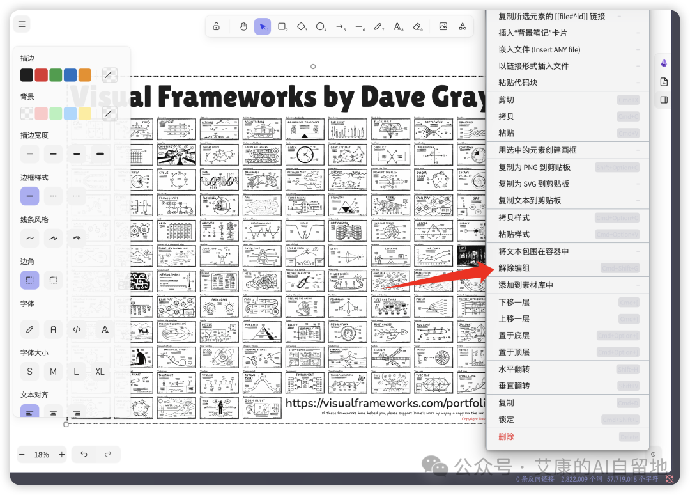Select the normal font A icon
This screenshot has width=690, height=495.
click(53, 329)
